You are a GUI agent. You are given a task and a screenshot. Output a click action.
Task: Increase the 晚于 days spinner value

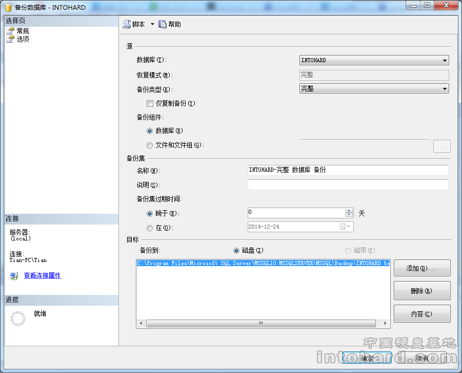point(349,211)
